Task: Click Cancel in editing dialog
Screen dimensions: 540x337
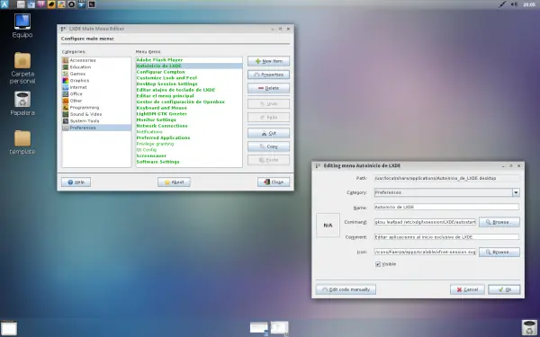Action: [x=467, y=289]
